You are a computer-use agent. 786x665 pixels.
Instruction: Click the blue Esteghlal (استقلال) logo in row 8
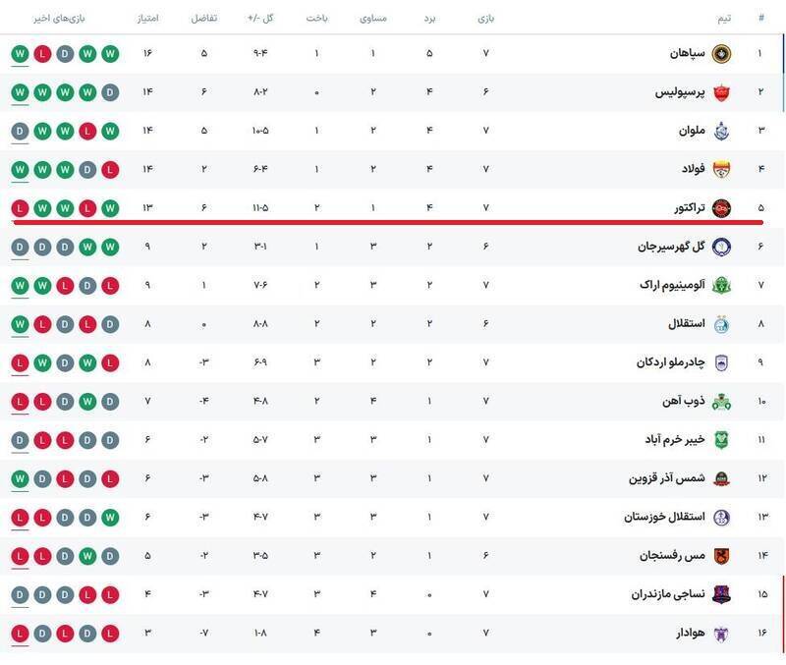[x=721, y=324]
